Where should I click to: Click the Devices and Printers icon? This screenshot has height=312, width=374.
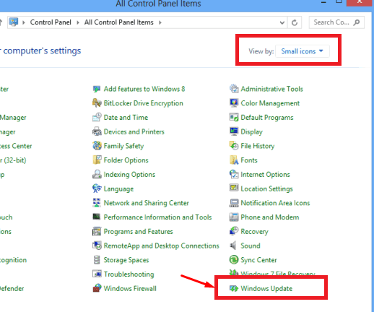click(x=97, y=131)
